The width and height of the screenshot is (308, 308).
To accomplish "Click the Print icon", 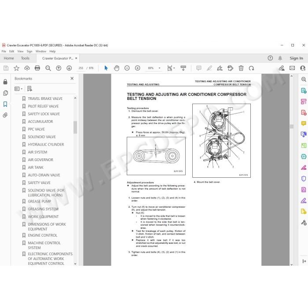I will [x=37, y=68].
